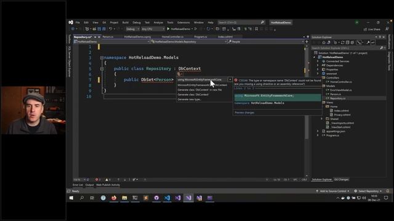Viewport: 394px width, 221px height.
Task: Click Solution Explorer refresh icon
Action: point(342,42)
